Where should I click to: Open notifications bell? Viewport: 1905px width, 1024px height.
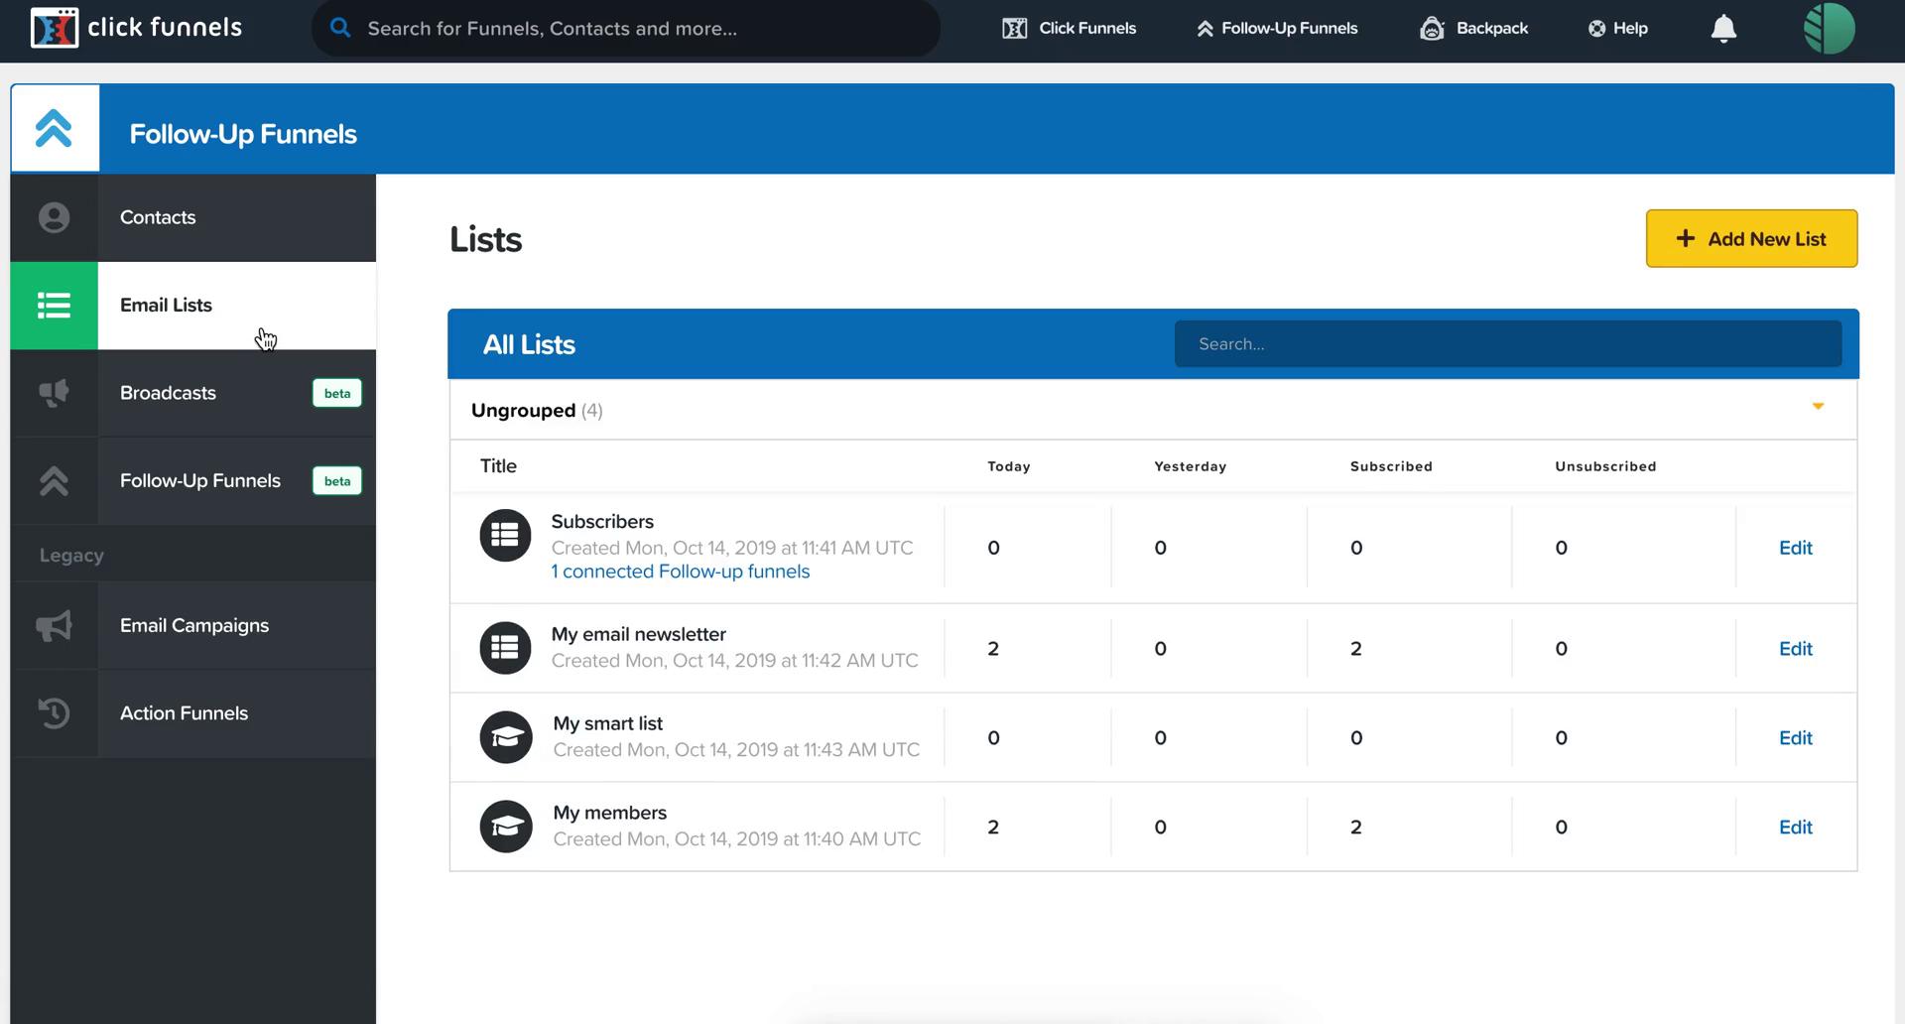tap(1723, 29)
